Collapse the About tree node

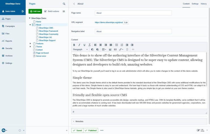[x=30, y=25]
